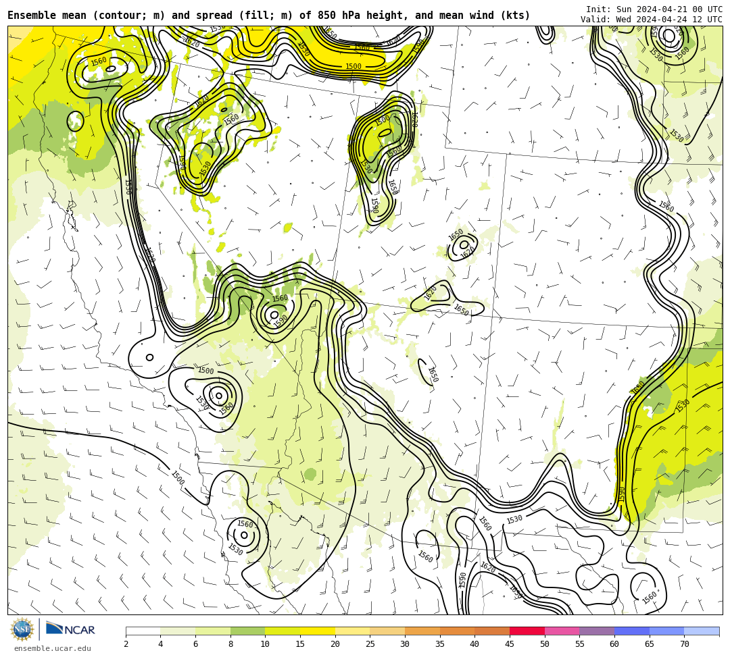
Task: Click the colorbar tick label "4"
Action: pos(161,644)
